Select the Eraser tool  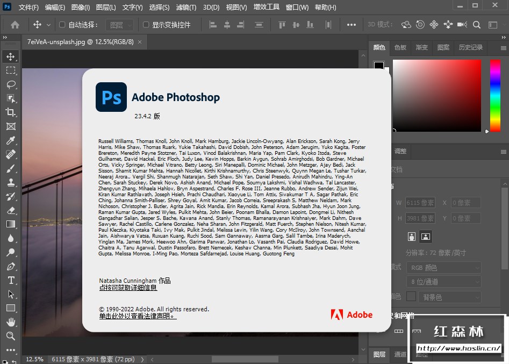click(11, 210)
